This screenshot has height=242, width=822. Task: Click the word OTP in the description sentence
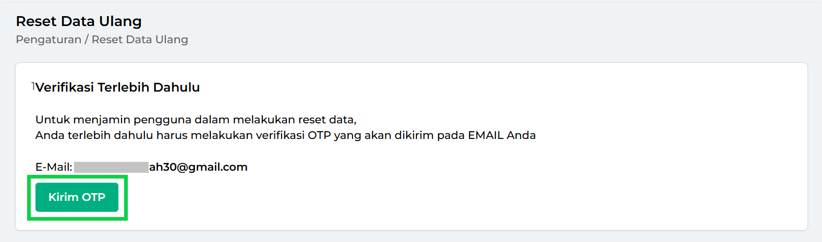tap(319, 135)
